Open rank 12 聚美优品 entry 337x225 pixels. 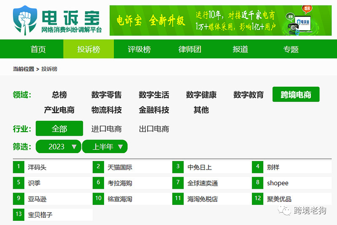pyautogui.click(x=292, y=199)
